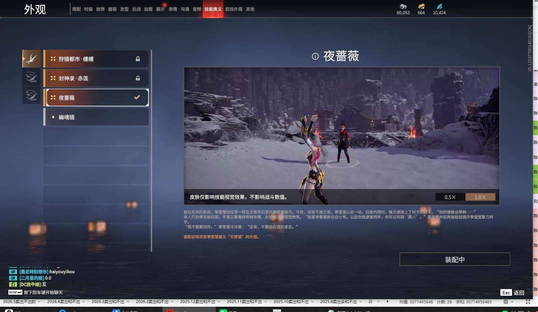Click the 装配中 button
The height and width of the screenshot is (312, 538).
point(455,259)
